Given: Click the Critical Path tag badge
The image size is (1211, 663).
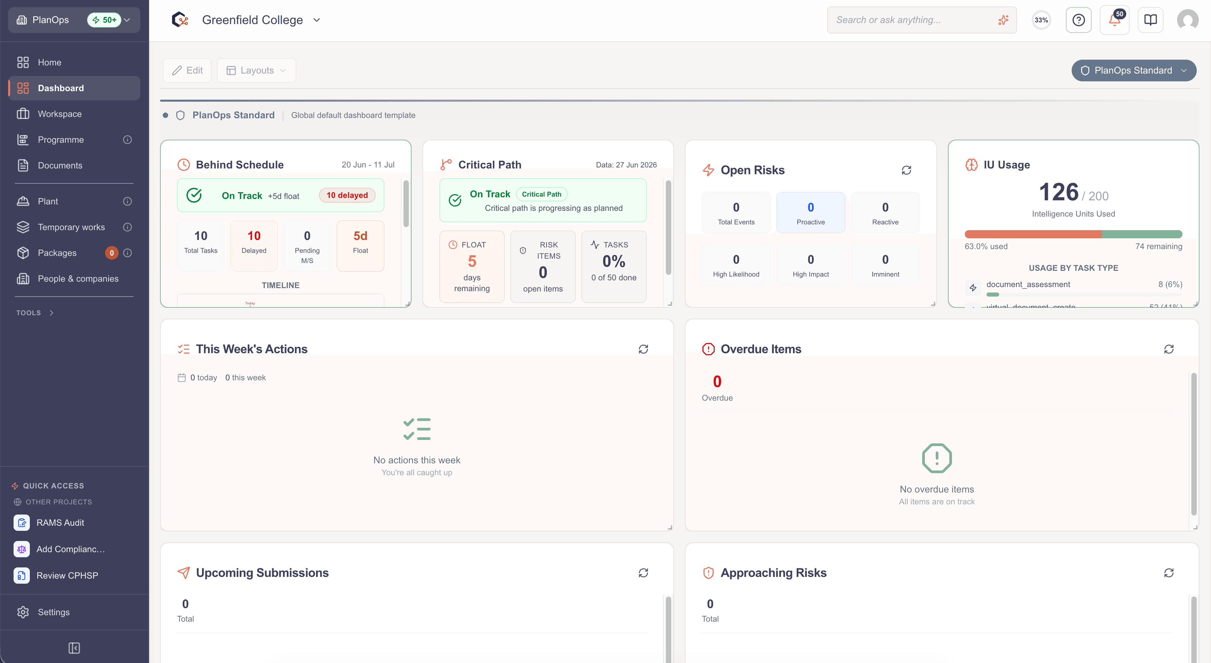Looking at the screenshot, I should 541,194.
